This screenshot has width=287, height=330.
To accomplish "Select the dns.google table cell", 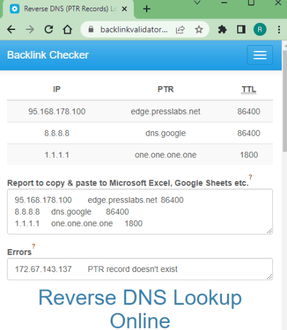I will pyautogui.click(x=166, y=133).
